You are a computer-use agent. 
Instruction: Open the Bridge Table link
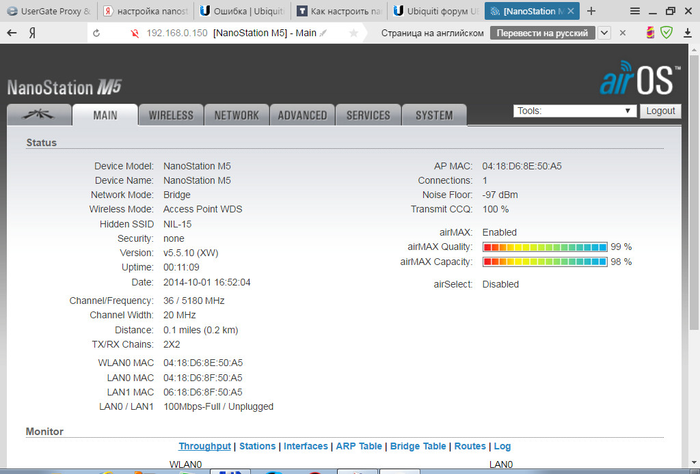(418, 447)
